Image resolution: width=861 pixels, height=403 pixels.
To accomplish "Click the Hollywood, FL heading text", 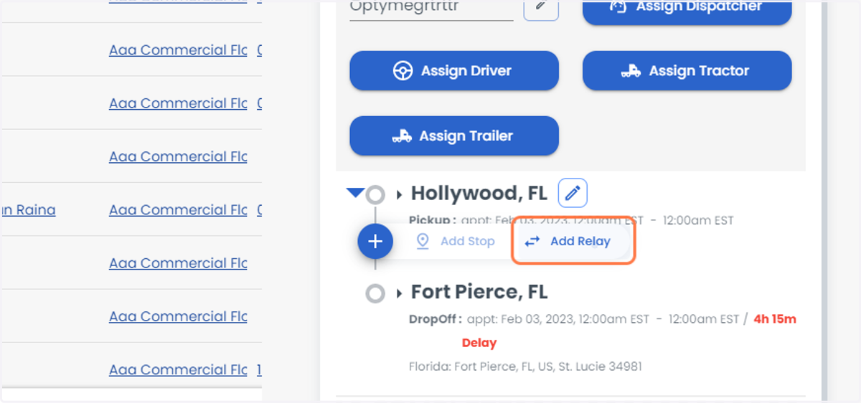I will 479,193.
